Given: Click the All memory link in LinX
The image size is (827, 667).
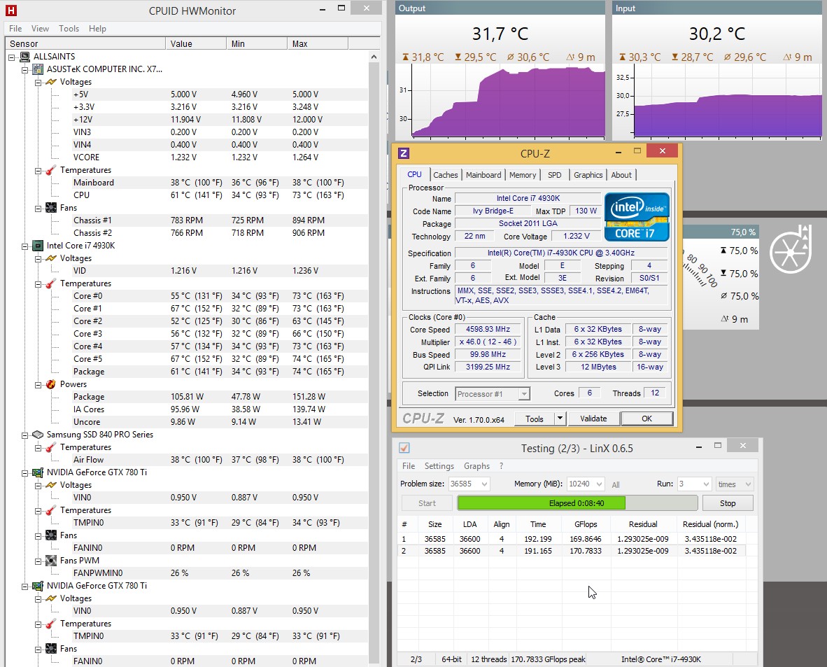Looking at the screenshot, I should 616,484.
